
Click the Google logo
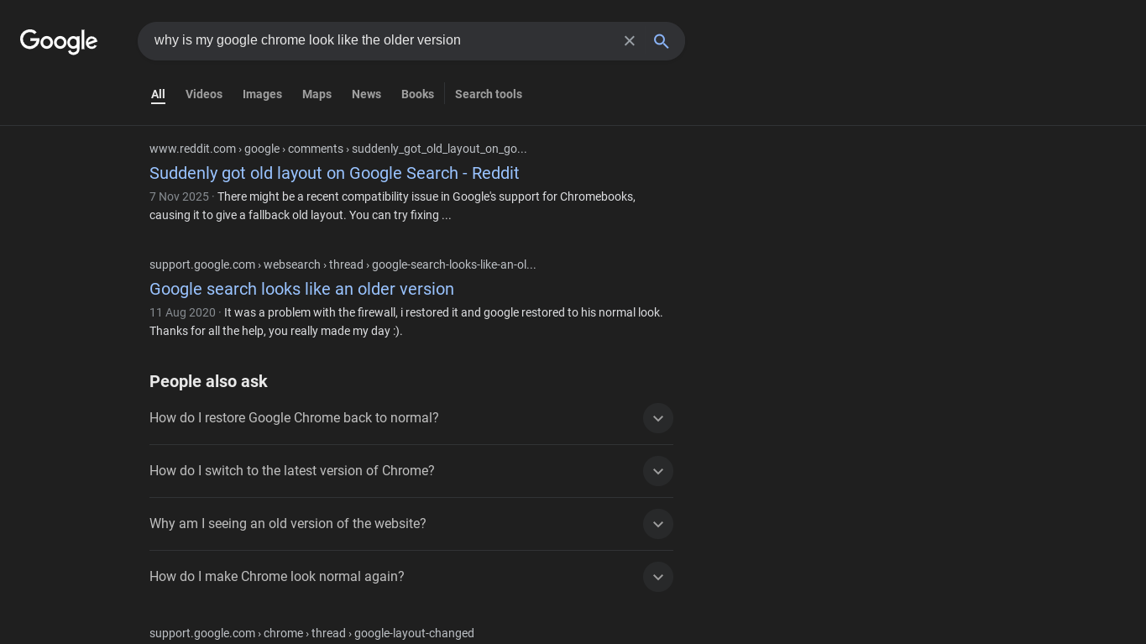pyautogui.click(x=59, y=41)
